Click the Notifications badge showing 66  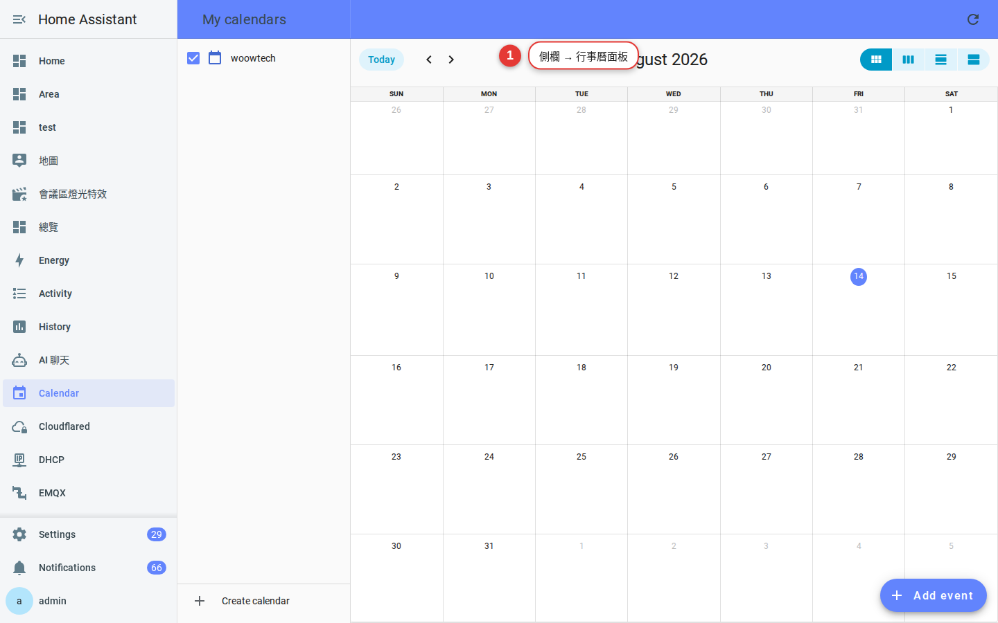pos(157,568)
